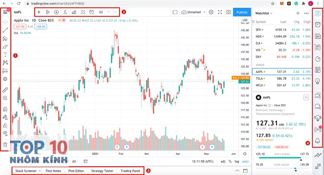324x175 pixels.
Task: Select TSLA row in watchlist
Action: tap(282, 79)
